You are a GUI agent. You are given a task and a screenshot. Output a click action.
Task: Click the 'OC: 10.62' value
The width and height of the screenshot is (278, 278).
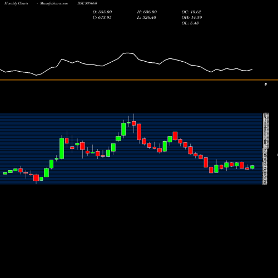coord(191,12)
